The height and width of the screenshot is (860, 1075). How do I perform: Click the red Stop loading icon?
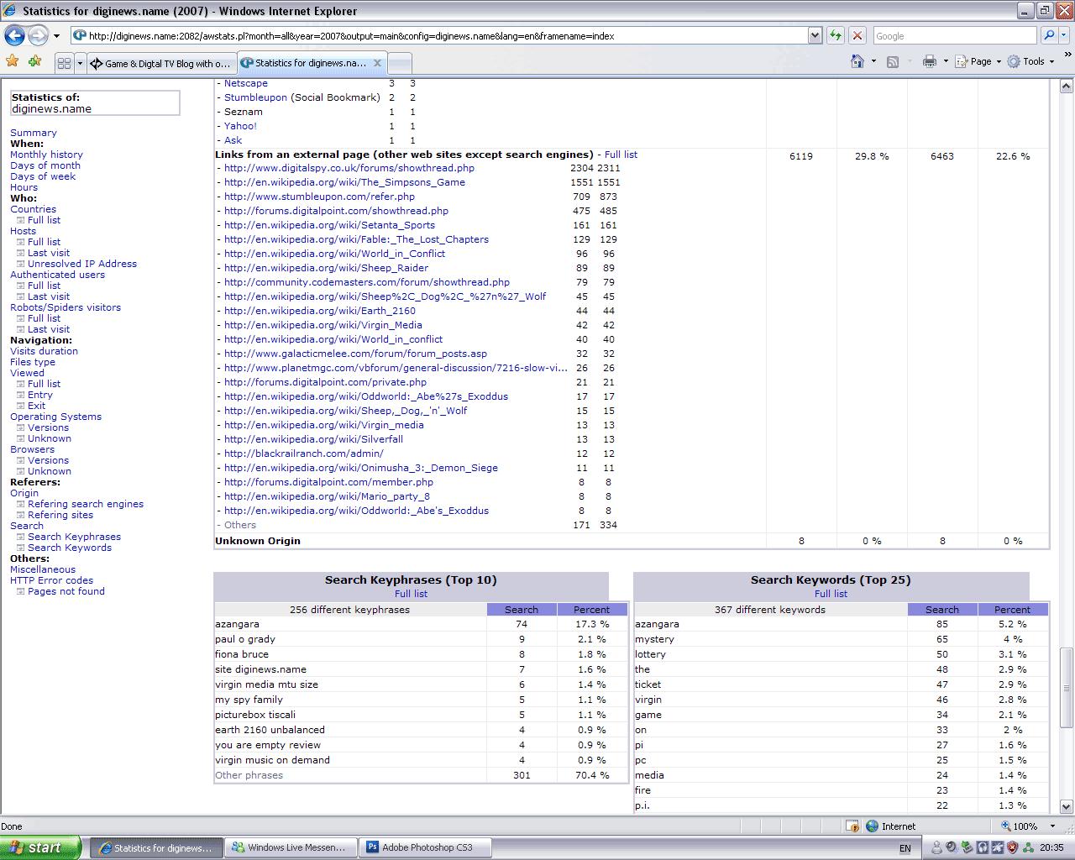[857, 36]
